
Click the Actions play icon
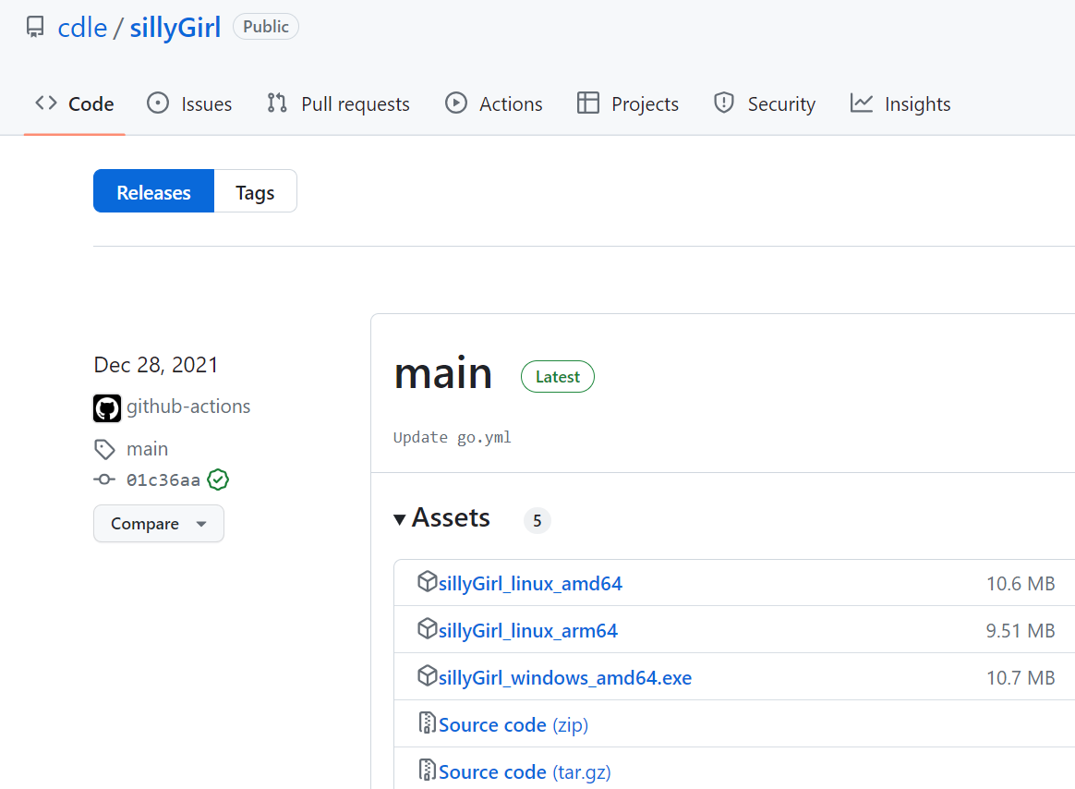456,103
